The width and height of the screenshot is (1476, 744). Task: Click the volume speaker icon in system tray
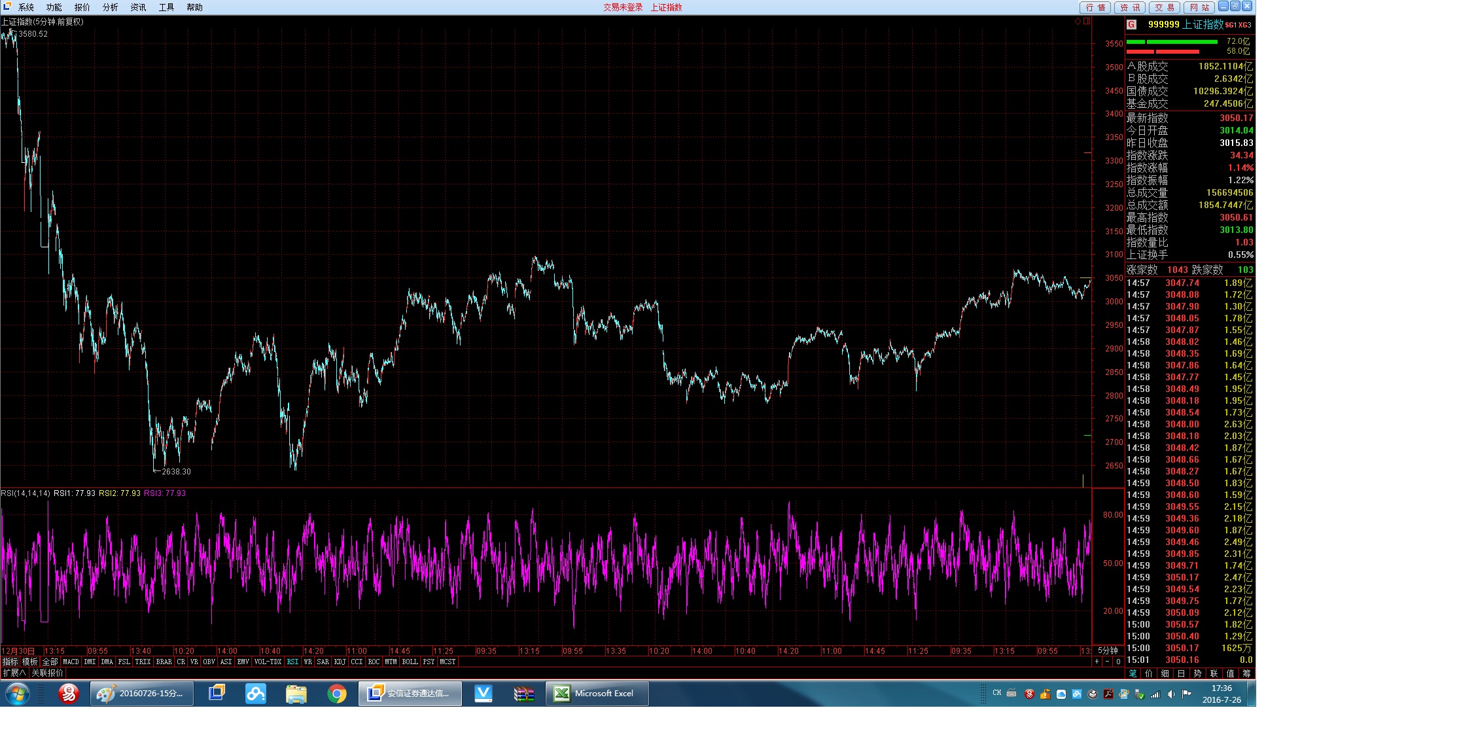point(1171,694)
